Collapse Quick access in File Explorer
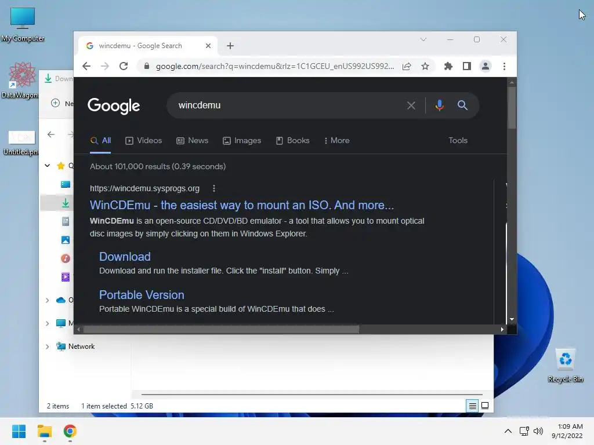The height and width of the screenshot is (445, 594). point(48,165)
